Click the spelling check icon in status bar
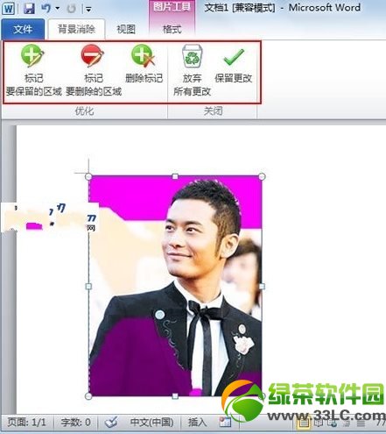This screenshot has height=434, width=386. [x=111, y=422]
